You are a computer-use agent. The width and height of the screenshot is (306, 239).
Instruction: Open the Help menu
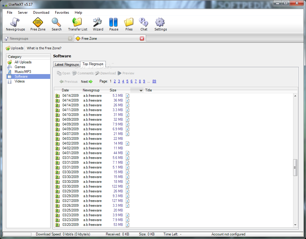[78, 13]
